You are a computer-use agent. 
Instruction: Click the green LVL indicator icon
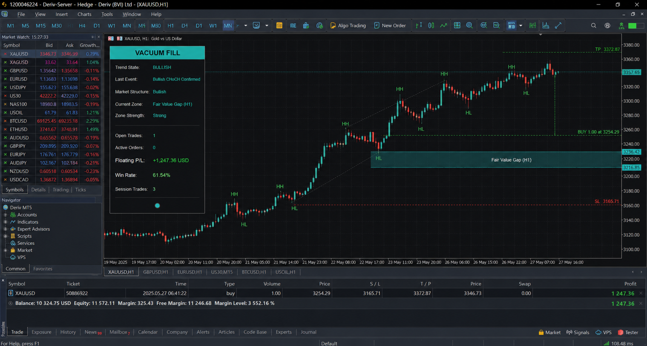[x=621, y=26]
